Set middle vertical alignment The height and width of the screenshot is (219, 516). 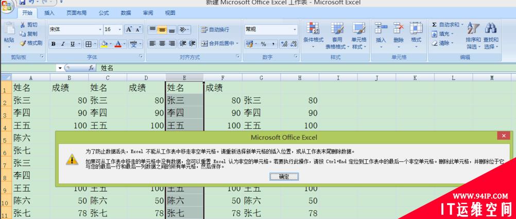(162, 29)
